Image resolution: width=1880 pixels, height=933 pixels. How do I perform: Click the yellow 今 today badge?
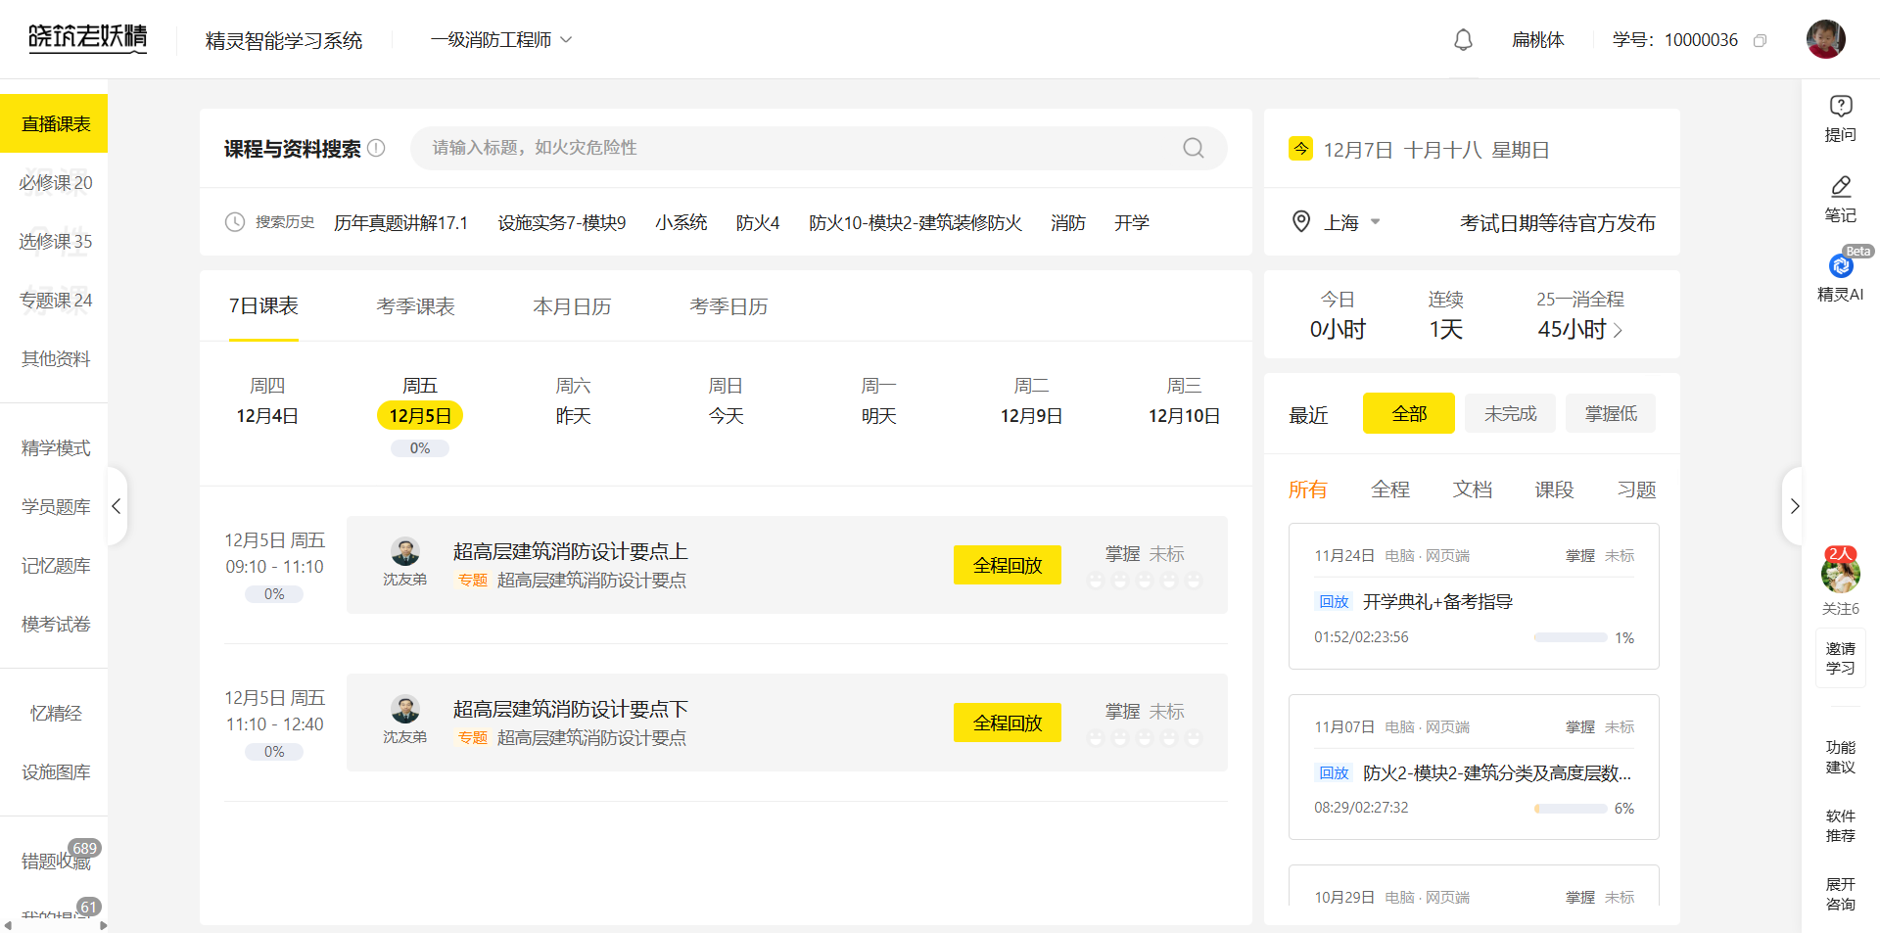point(1300,149)
